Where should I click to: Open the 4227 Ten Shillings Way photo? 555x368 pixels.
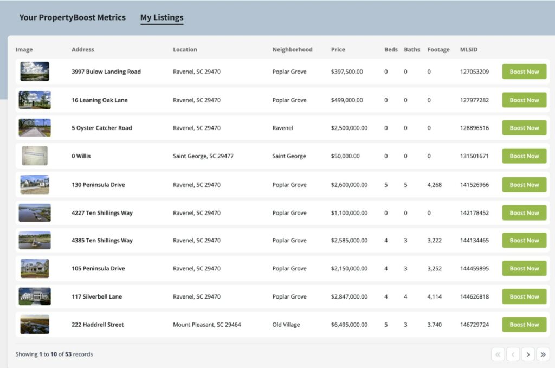[35, 212]
